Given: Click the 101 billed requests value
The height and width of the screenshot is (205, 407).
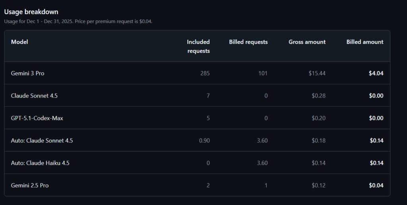Looking at the screenshot, I should coord(263,73).
